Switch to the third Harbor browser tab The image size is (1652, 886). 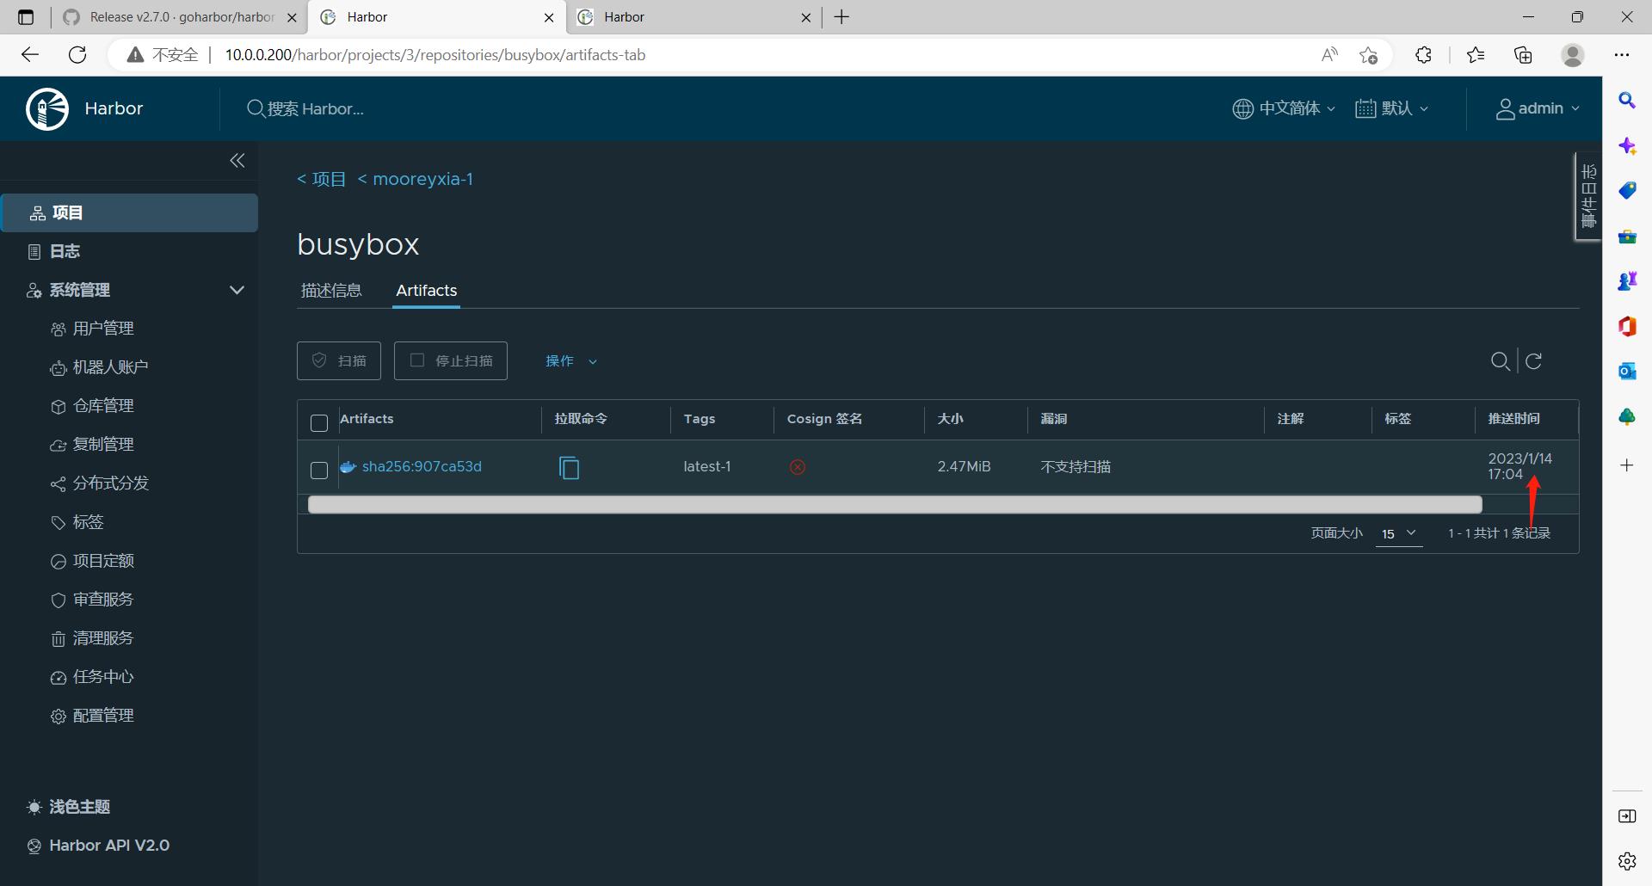coord(693,17)
